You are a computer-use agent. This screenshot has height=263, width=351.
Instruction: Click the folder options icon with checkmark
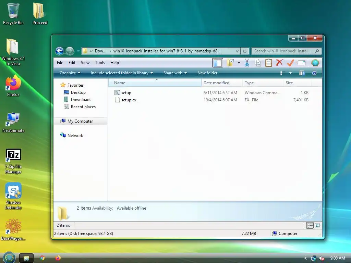[230, 63]
